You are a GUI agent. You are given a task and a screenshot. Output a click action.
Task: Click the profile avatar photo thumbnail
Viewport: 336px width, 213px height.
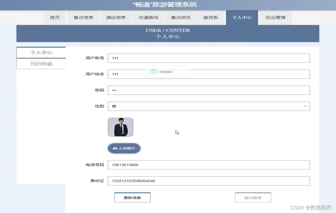(x=120, y=127)
